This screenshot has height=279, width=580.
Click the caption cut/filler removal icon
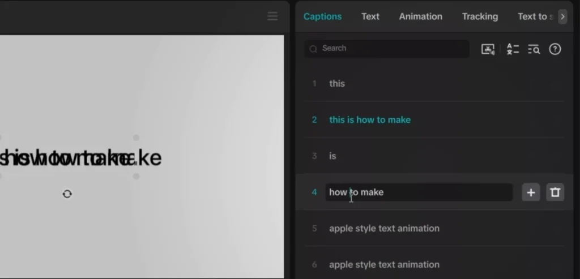[488, 49]
